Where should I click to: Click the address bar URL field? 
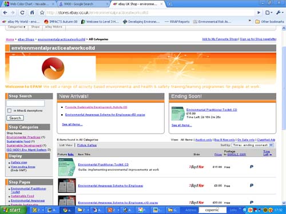pos(150,13)
